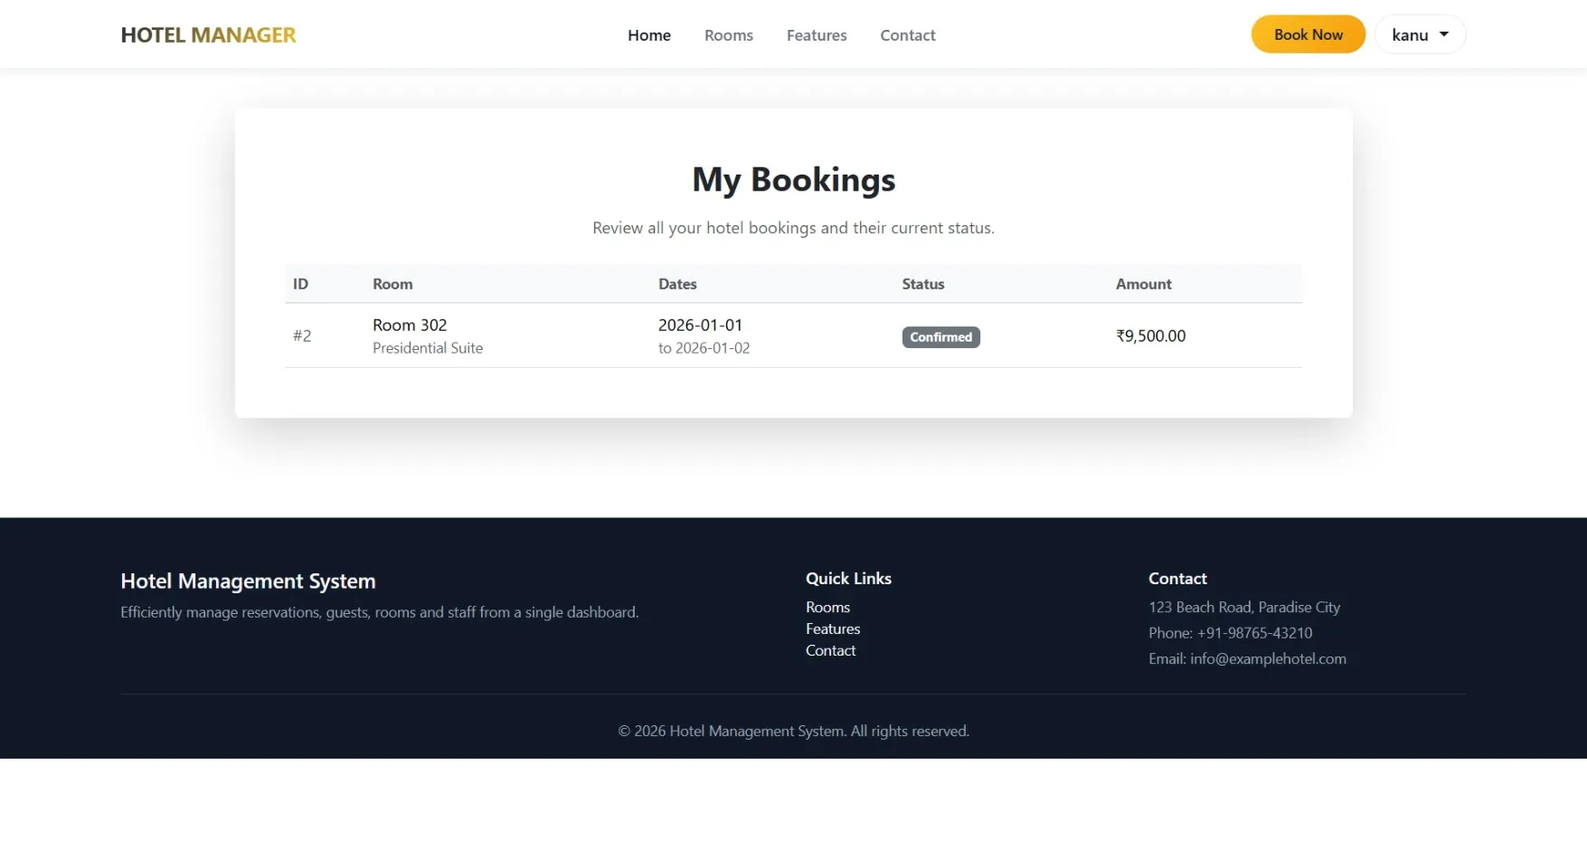Open the kanu account dropdown

pyautogui.click(x=1419, y=34)
